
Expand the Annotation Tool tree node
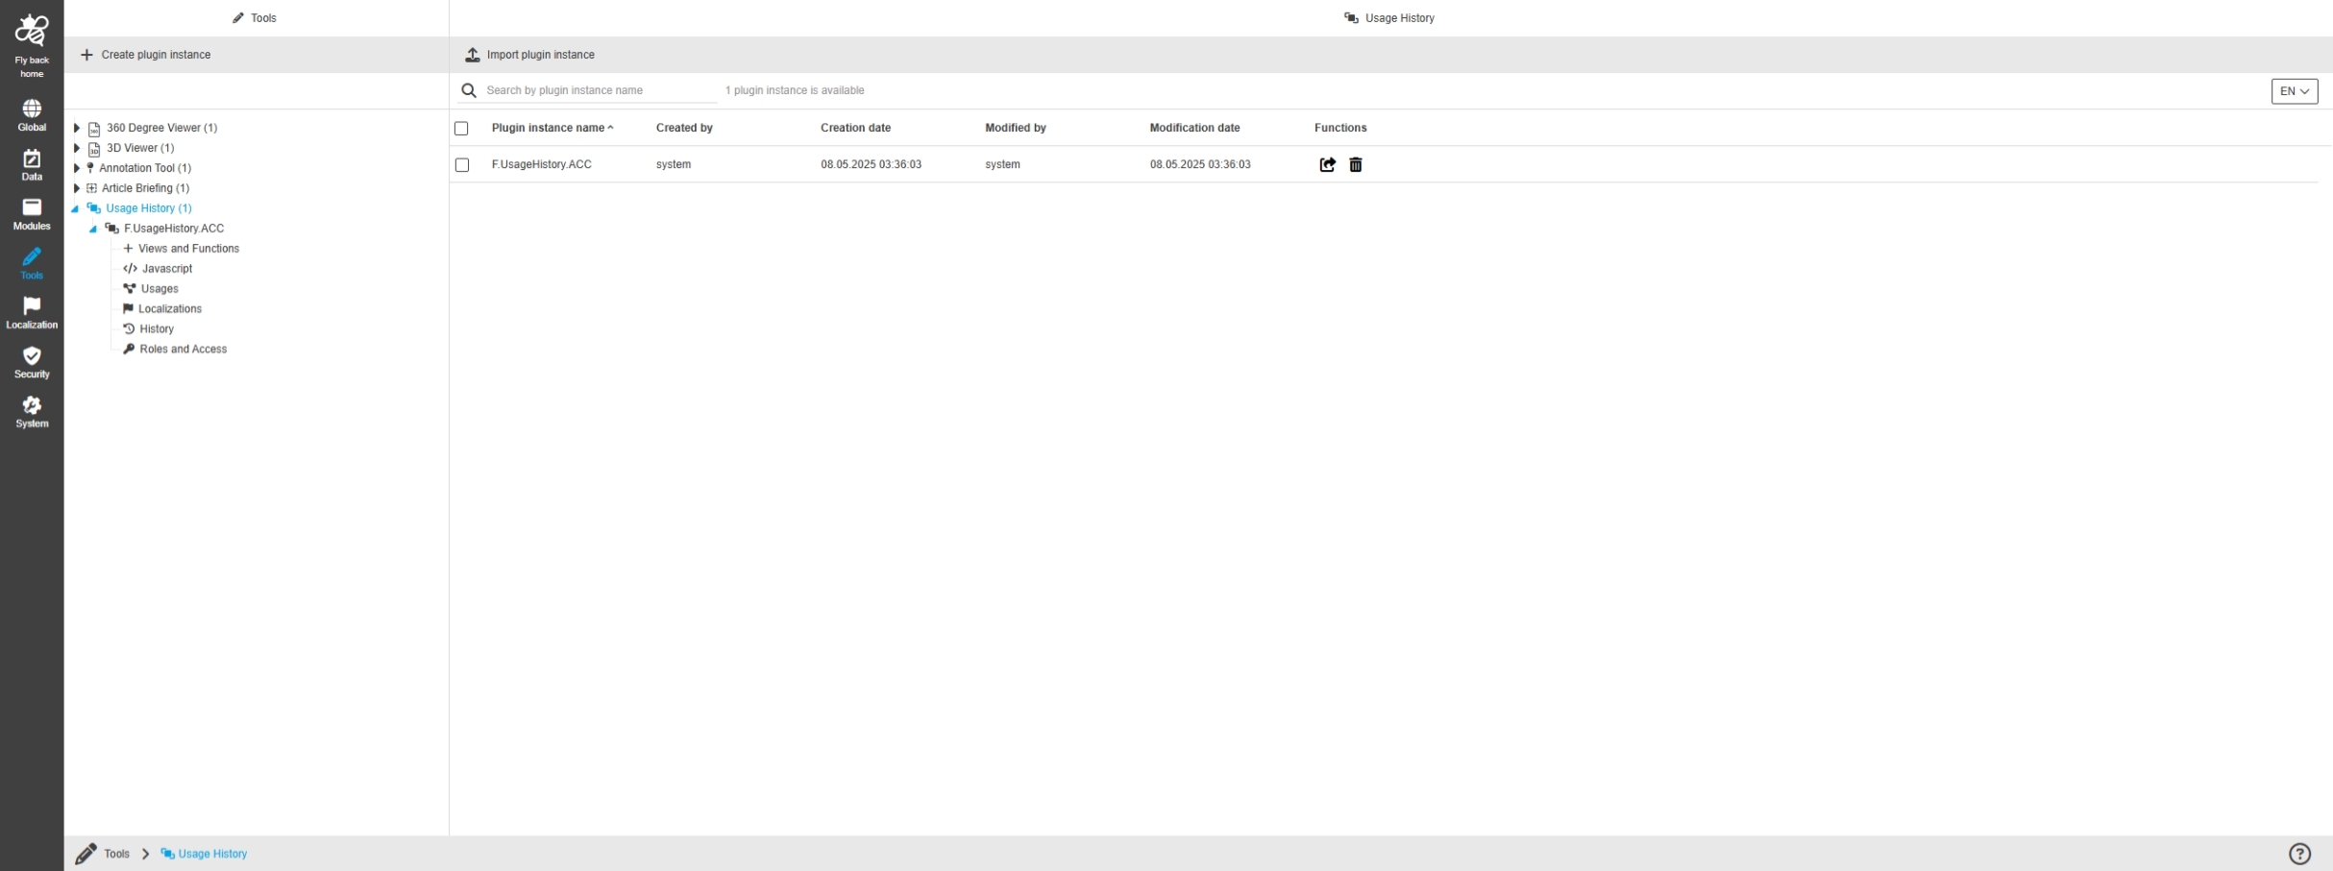(77, 168)
